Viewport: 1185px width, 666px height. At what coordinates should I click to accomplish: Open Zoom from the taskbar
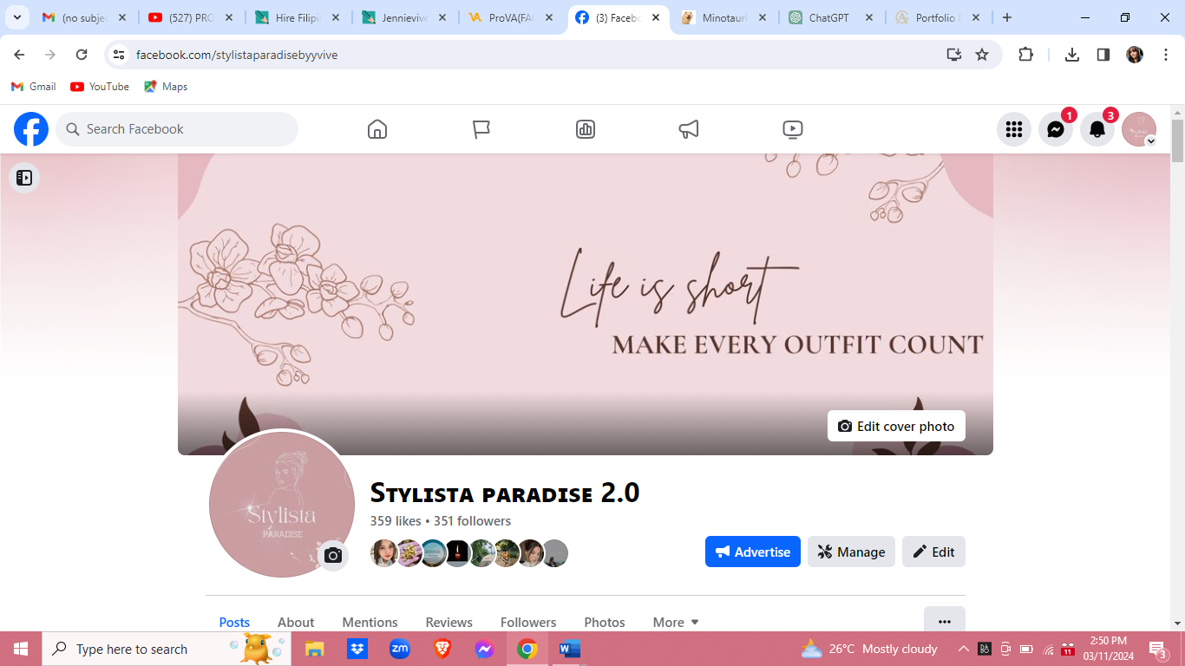pyautogui.click(x=399, y=649)
